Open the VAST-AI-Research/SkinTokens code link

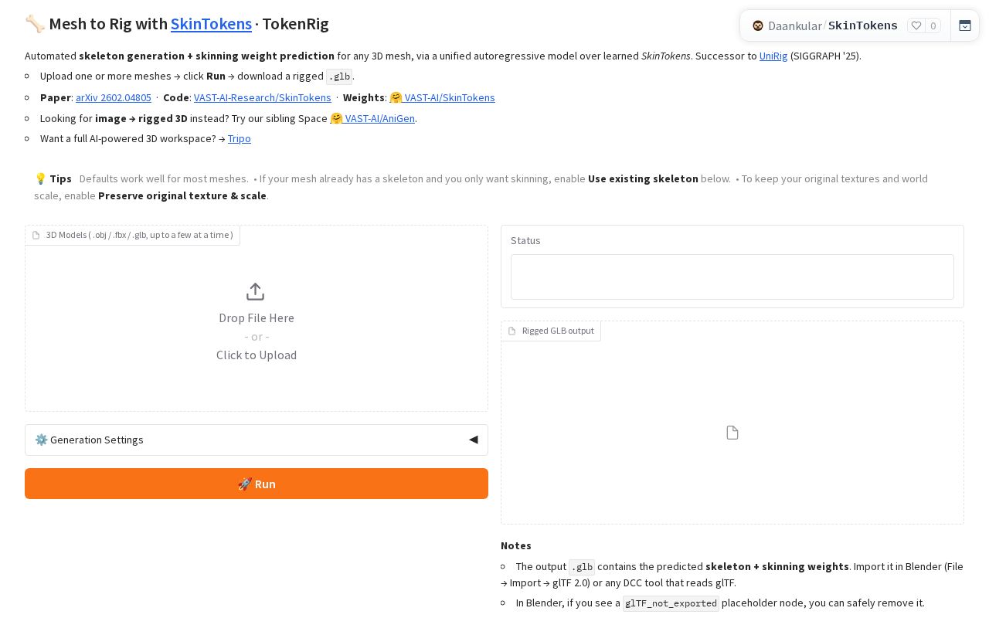coord(263,97)
